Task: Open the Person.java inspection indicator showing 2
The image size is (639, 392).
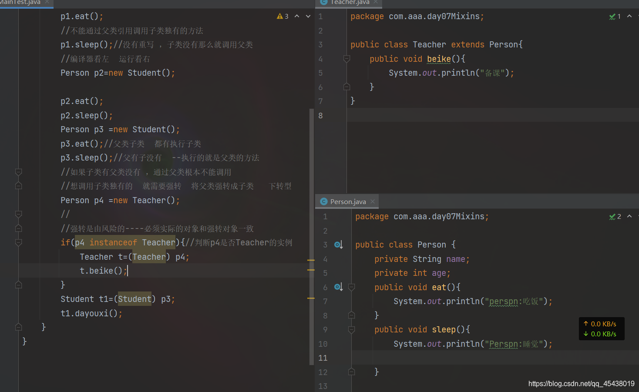Action: coord(615,216)
